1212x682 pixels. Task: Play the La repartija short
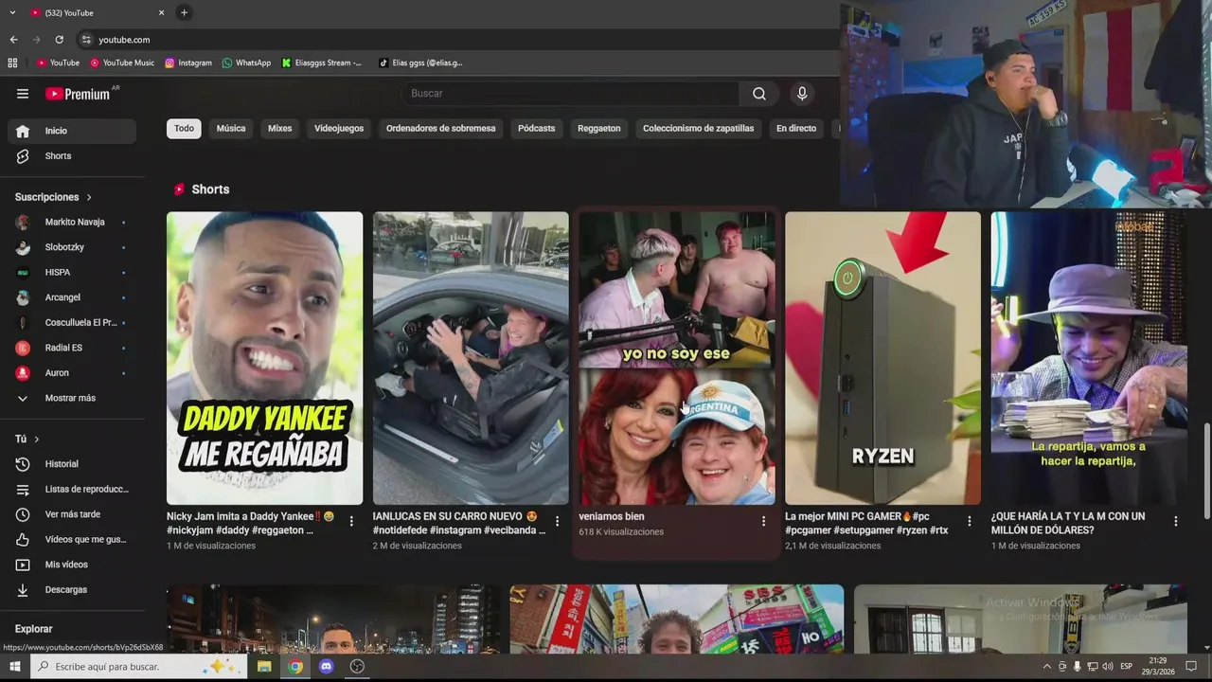[x=1089, y=358]
